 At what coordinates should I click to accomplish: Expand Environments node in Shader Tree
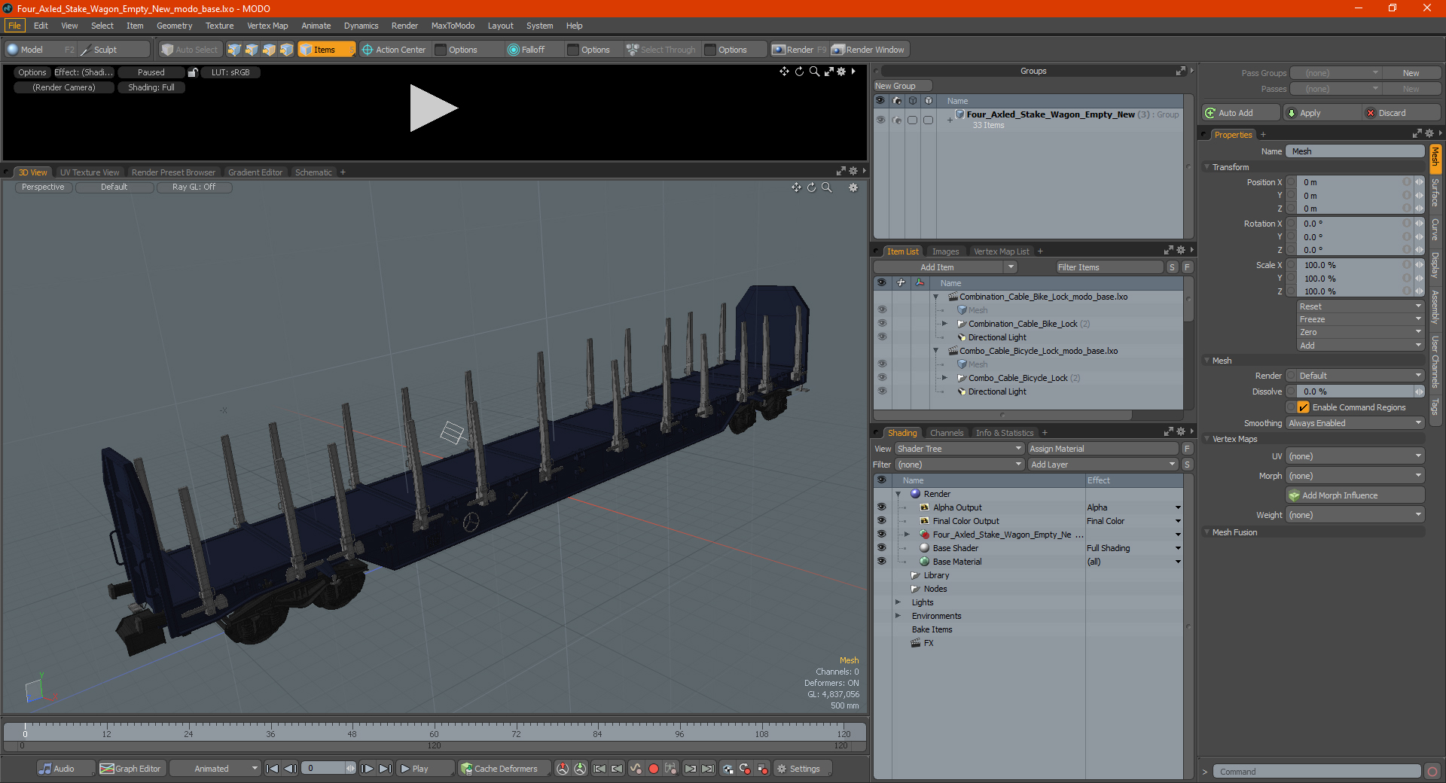point(898,616)
